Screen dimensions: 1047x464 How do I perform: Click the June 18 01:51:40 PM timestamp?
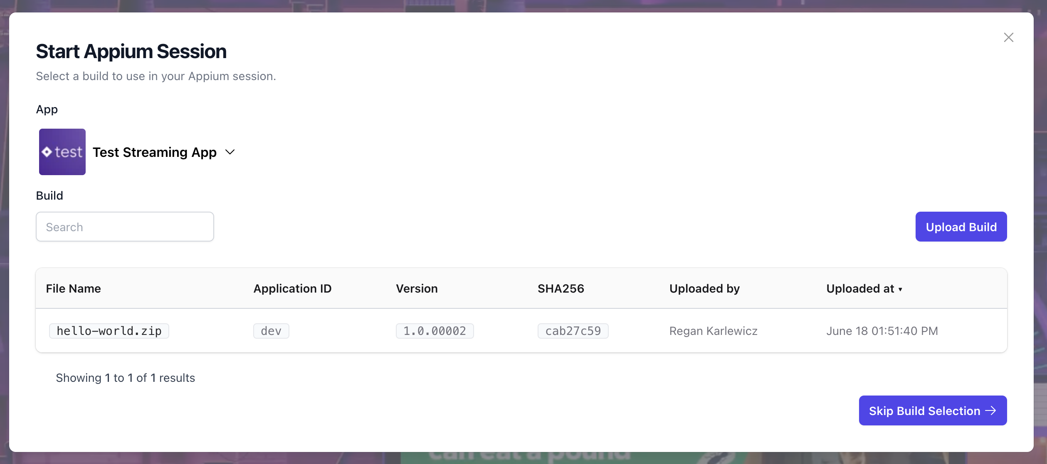pos(882,331)
